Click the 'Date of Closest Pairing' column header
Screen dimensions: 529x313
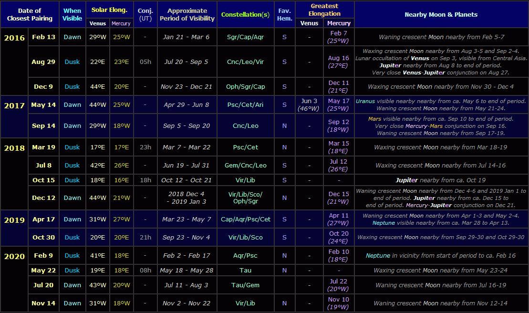30,14
